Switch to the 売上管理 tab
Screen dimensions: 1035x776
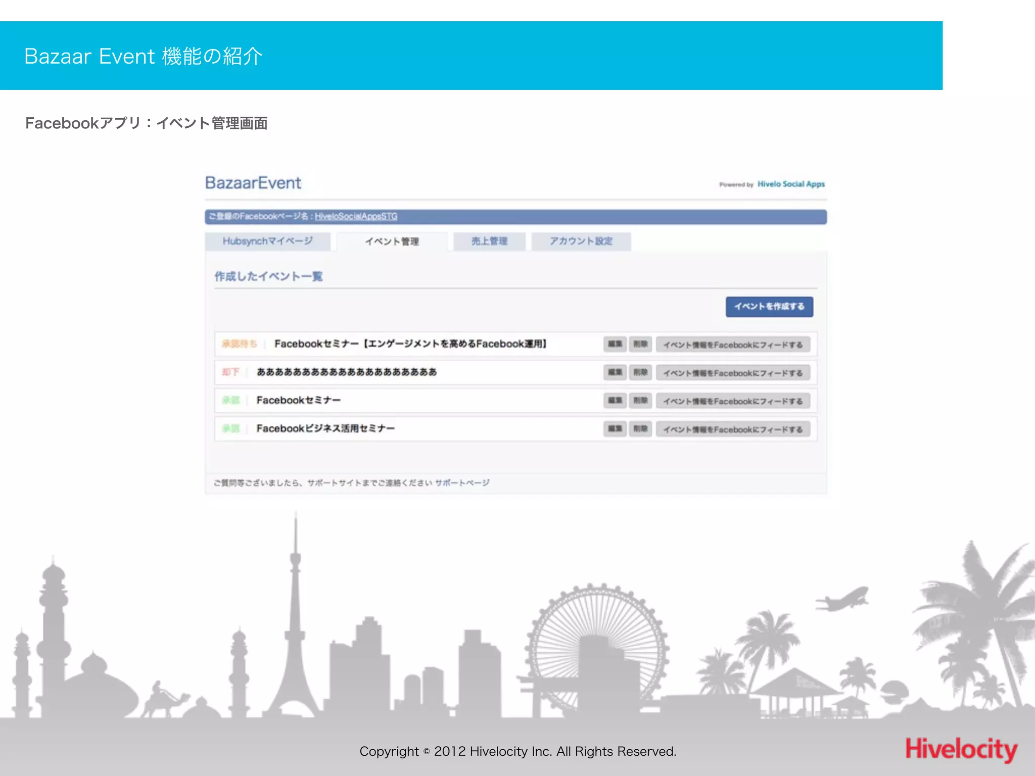point(489,241)
